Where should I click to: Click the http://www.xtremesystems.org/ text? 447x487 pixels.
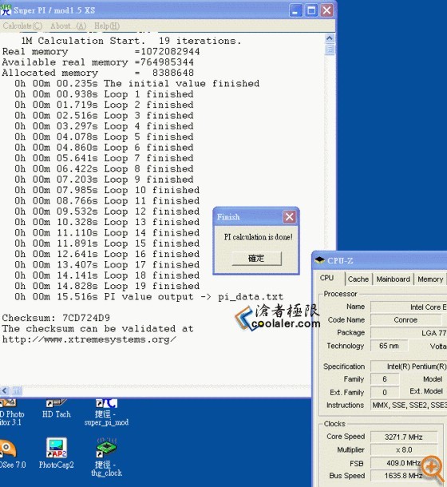(89, 339)
